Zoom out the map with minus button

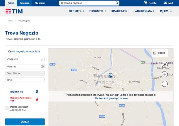[165, 84]
